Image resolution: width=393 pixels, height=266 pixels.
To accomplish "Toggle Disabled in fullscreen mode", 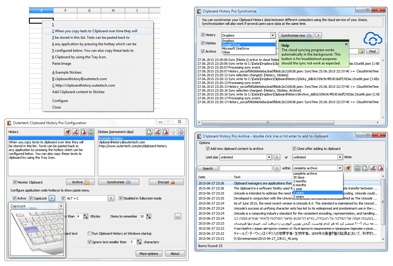I will tap(121, 198).
